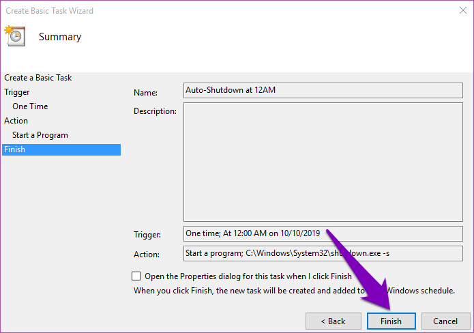Click the Trigger field showing One time
This screenshot has height=333, width=474.
click(323, 233)
